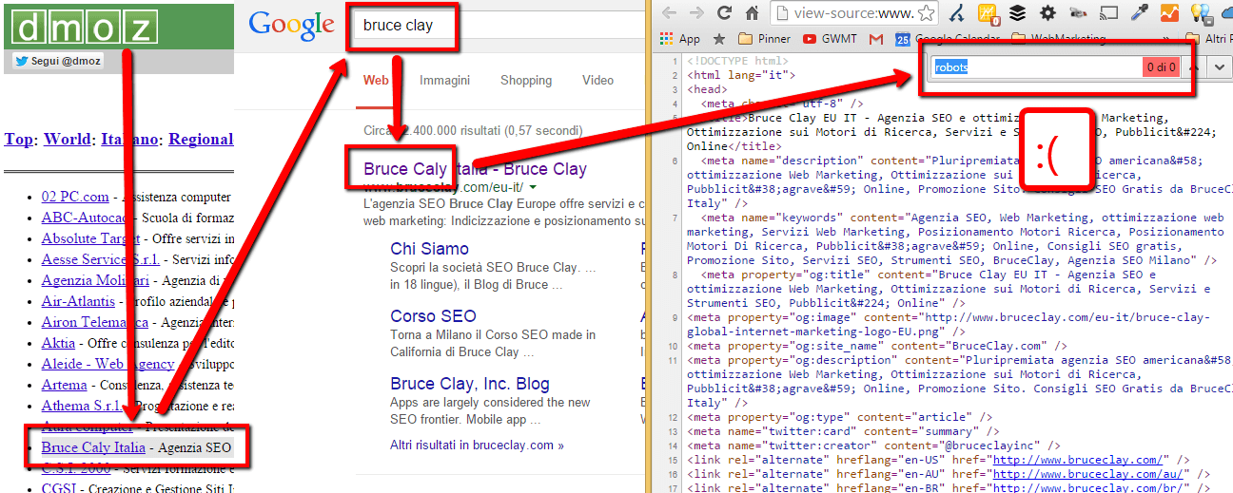Open the Bruce Caly Italia dmoz listing

point(93,446)
